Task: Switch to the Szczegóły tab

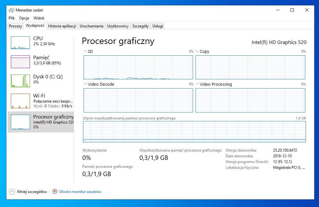Action: (140, 26)
